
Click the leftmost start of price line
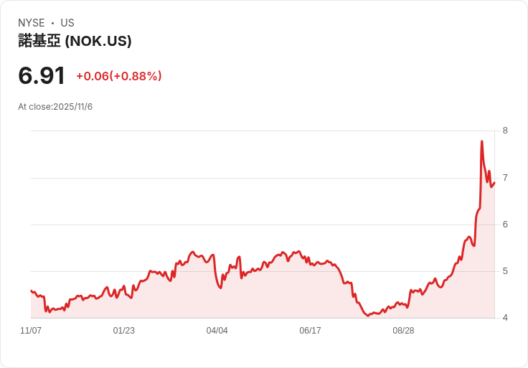(x=31, y=291)
